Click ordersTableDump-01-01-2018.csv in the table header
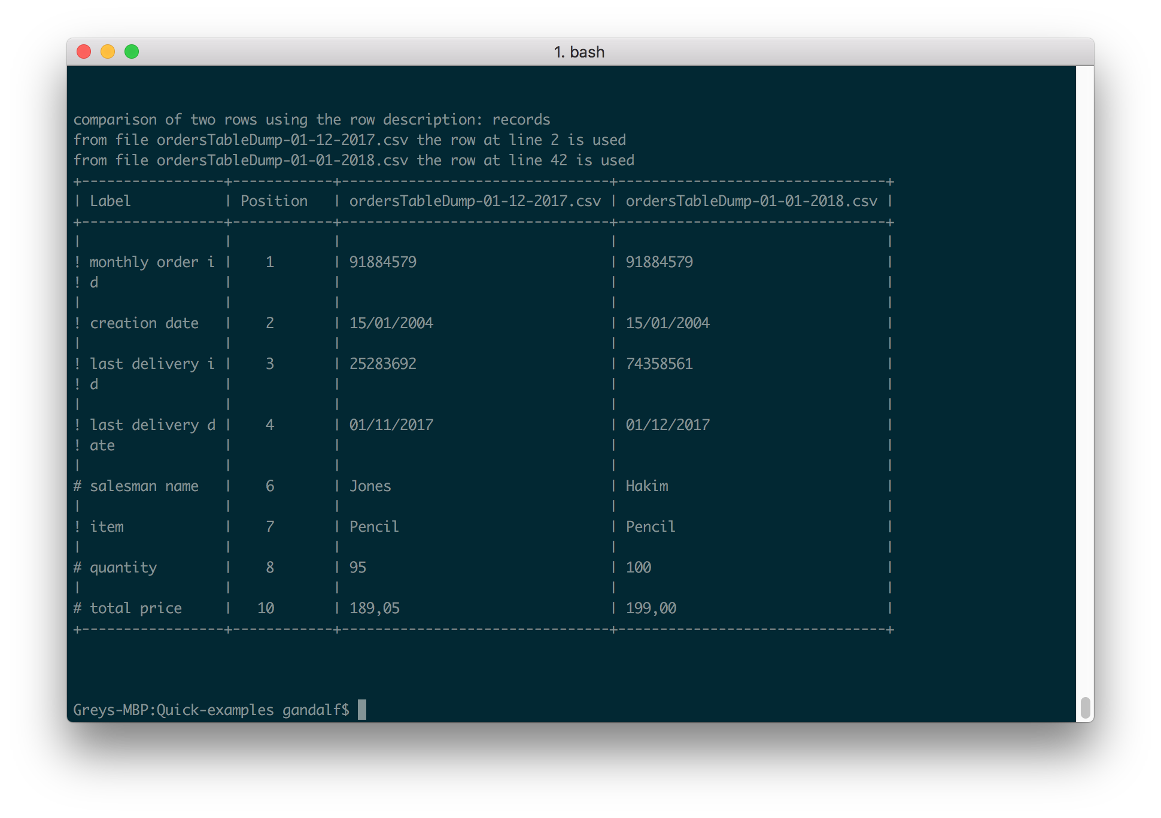The image size is (1161, 818). pos(751,201)
